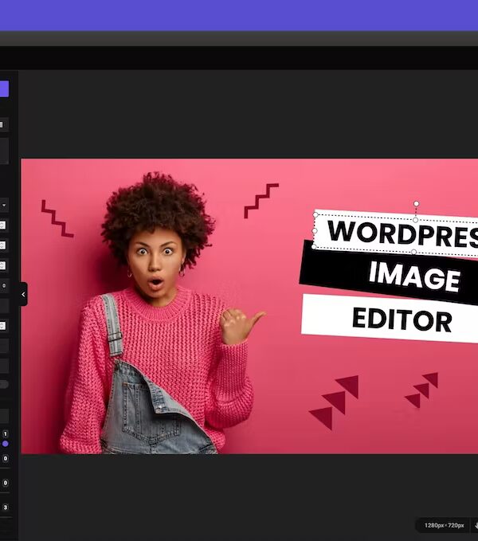This screenshot has height=541, width=478.
Task: Click the left-middle resize handle of the selected text box
Action: coord(315,230)
